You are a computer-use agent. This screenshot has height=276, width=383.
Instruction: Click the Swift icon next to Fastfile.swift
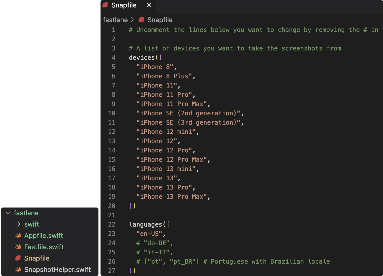click(x=18, y=247)
